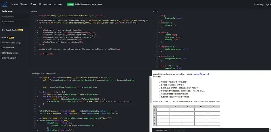The height and width of the screenshot is (132, 271).
Task: Click Sign in
Action: 268,4
